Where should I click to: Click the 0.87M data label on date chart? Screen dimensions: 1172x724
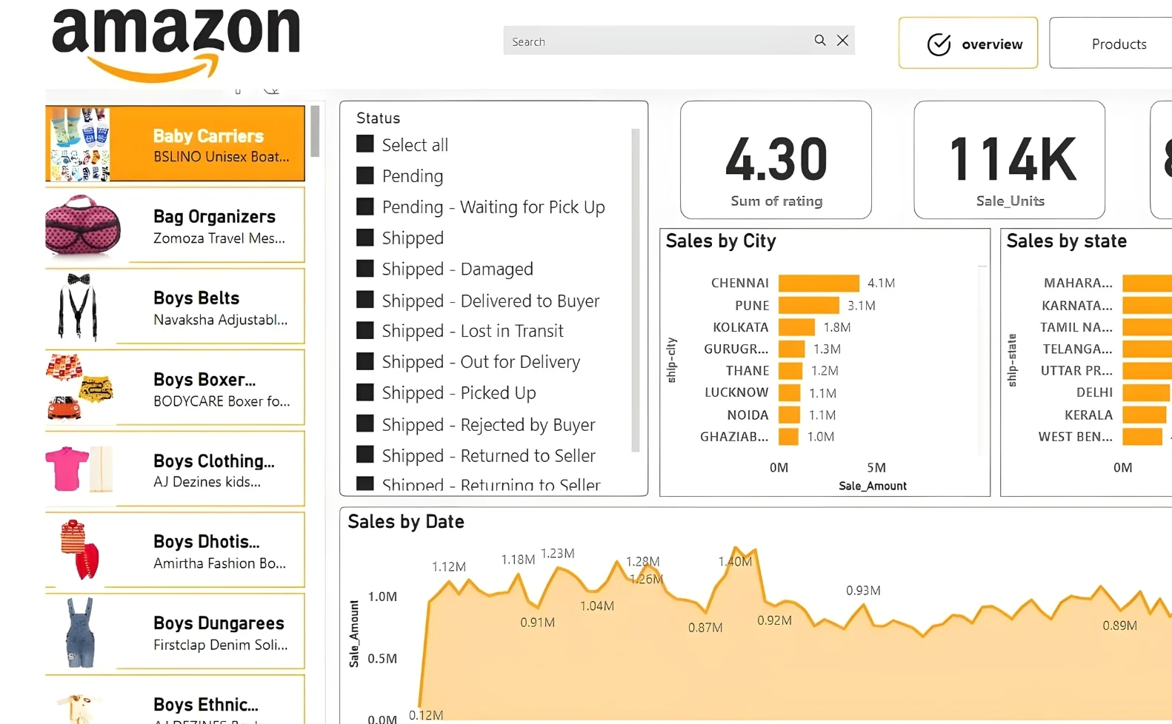(705, 628)
